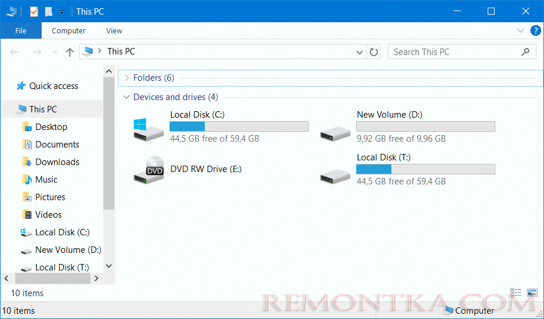Maximize the This PC window

491,11
